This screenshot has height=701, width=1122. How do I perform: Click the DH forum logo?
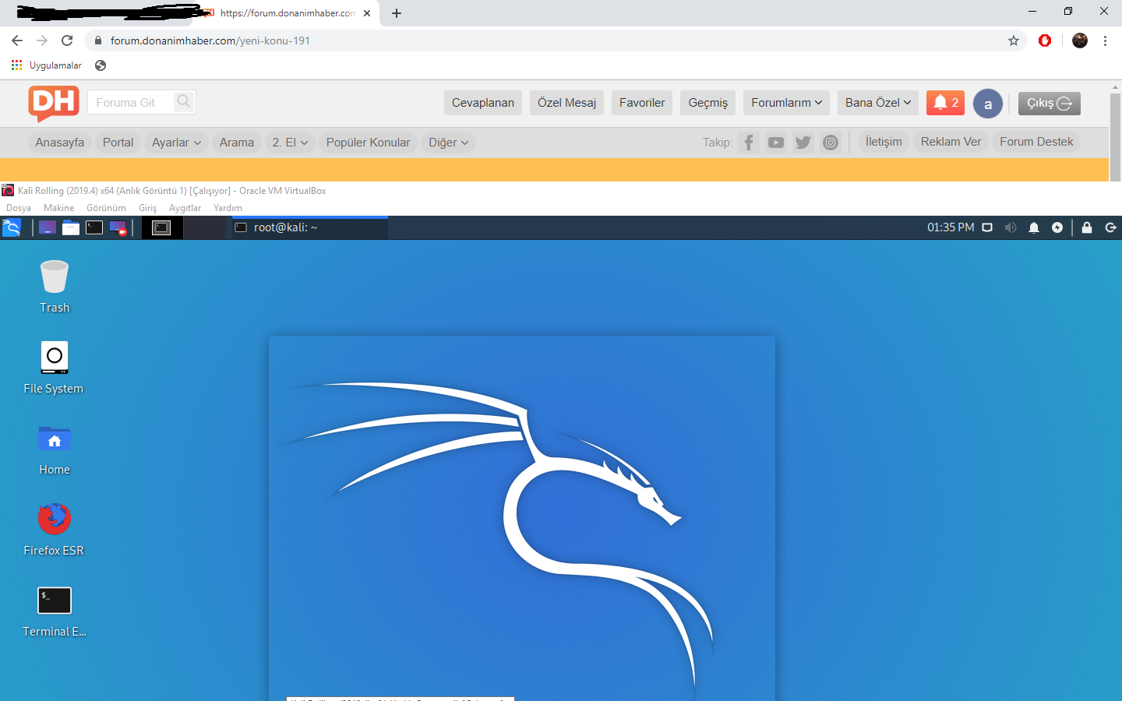click(x=54, y=103)
